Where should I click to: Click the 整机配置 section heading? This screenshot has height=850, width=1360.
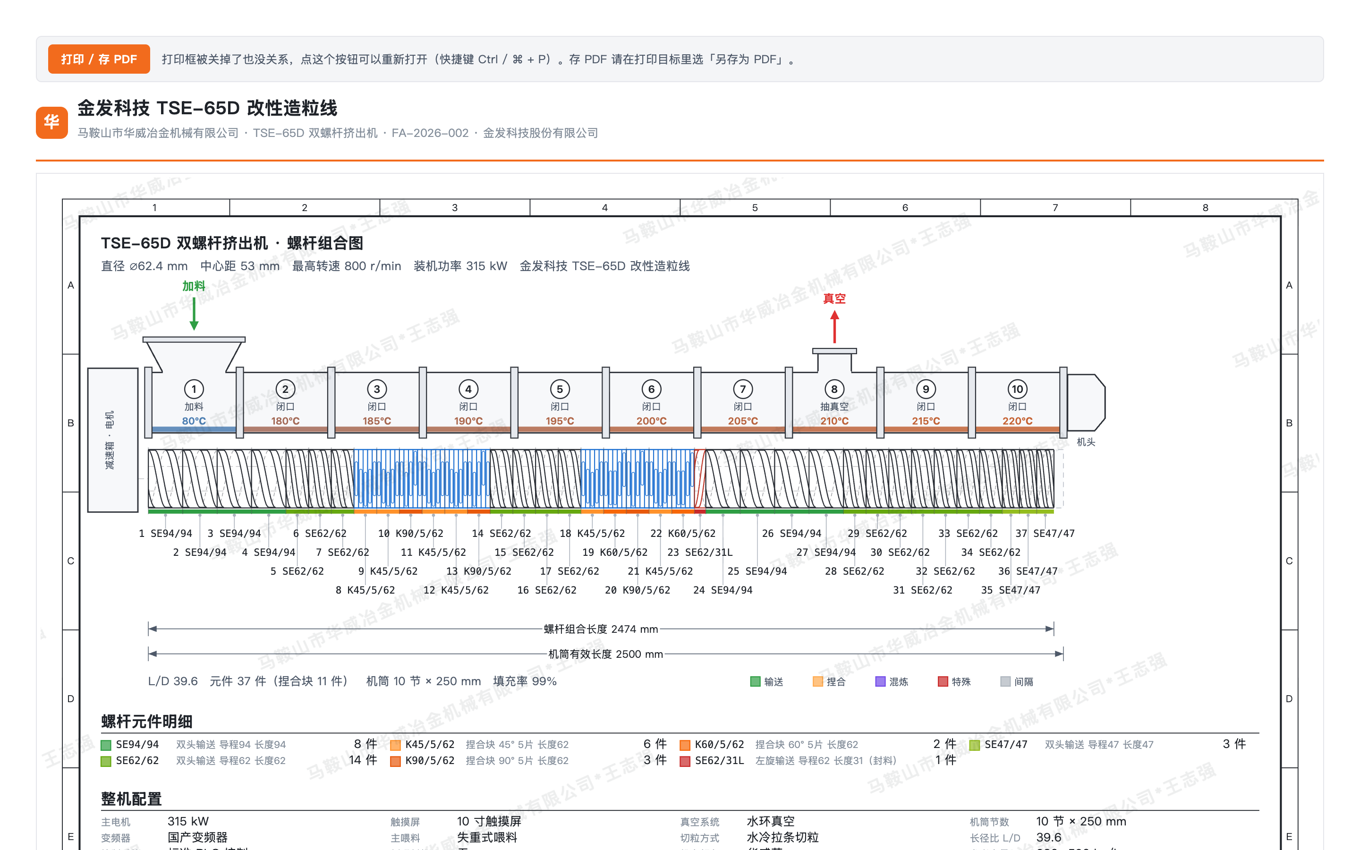[x=131, y=799]
